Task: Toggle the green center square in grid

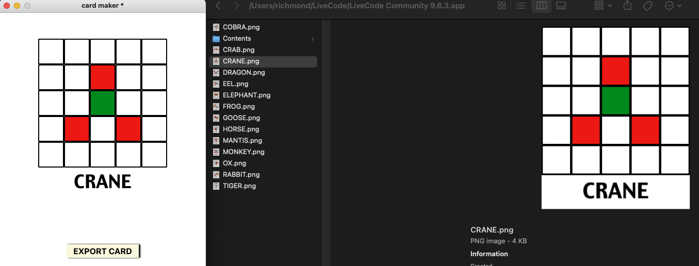Action: click(x=103, y=103)
